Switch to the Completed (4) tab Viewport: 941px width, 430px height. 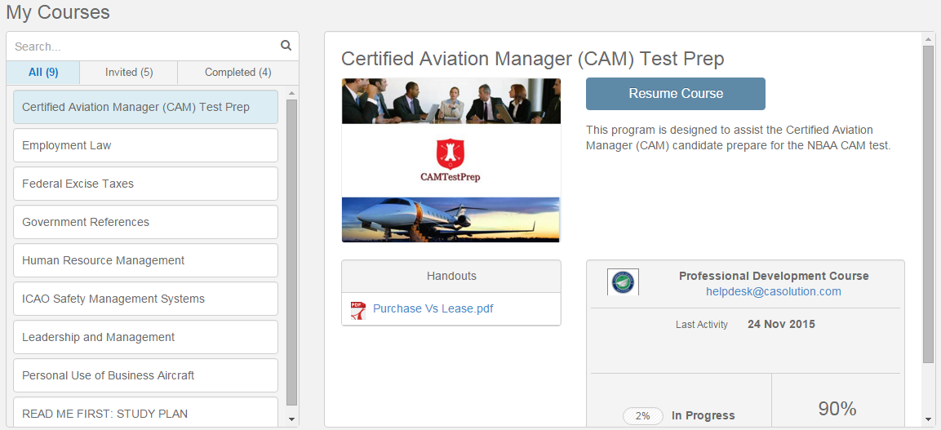pos(238,73)
